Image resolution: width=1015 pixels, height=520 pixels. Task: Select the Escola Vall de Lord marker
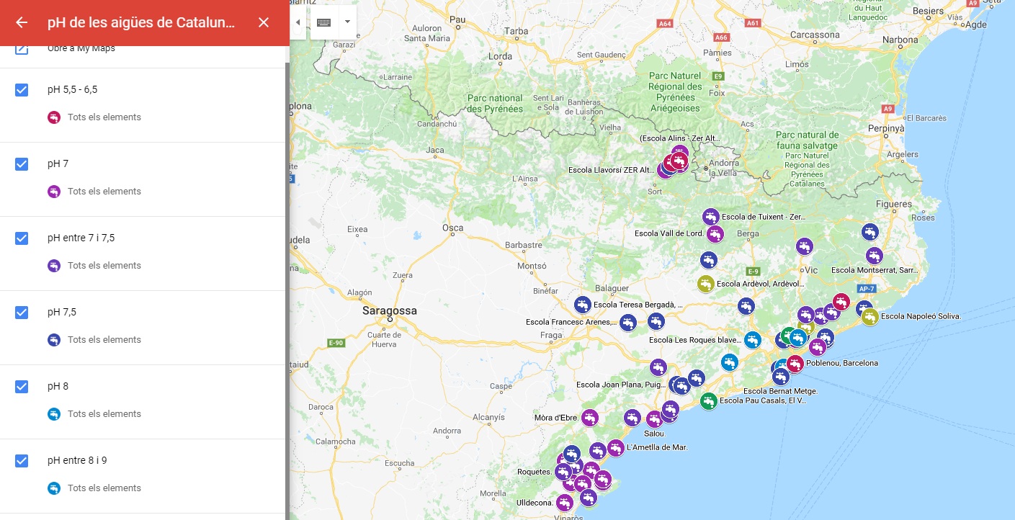point(715,233)
